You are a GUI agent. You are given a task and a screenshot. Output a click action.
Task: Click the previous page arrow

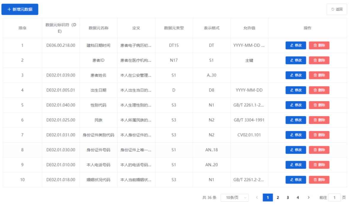(257, 198)
